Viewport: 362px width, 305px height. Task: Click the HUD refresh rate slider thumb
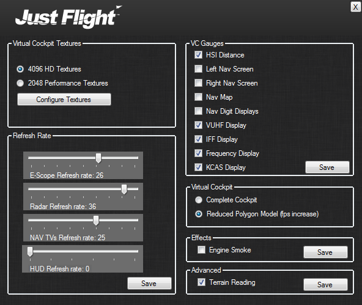[30, 251]
